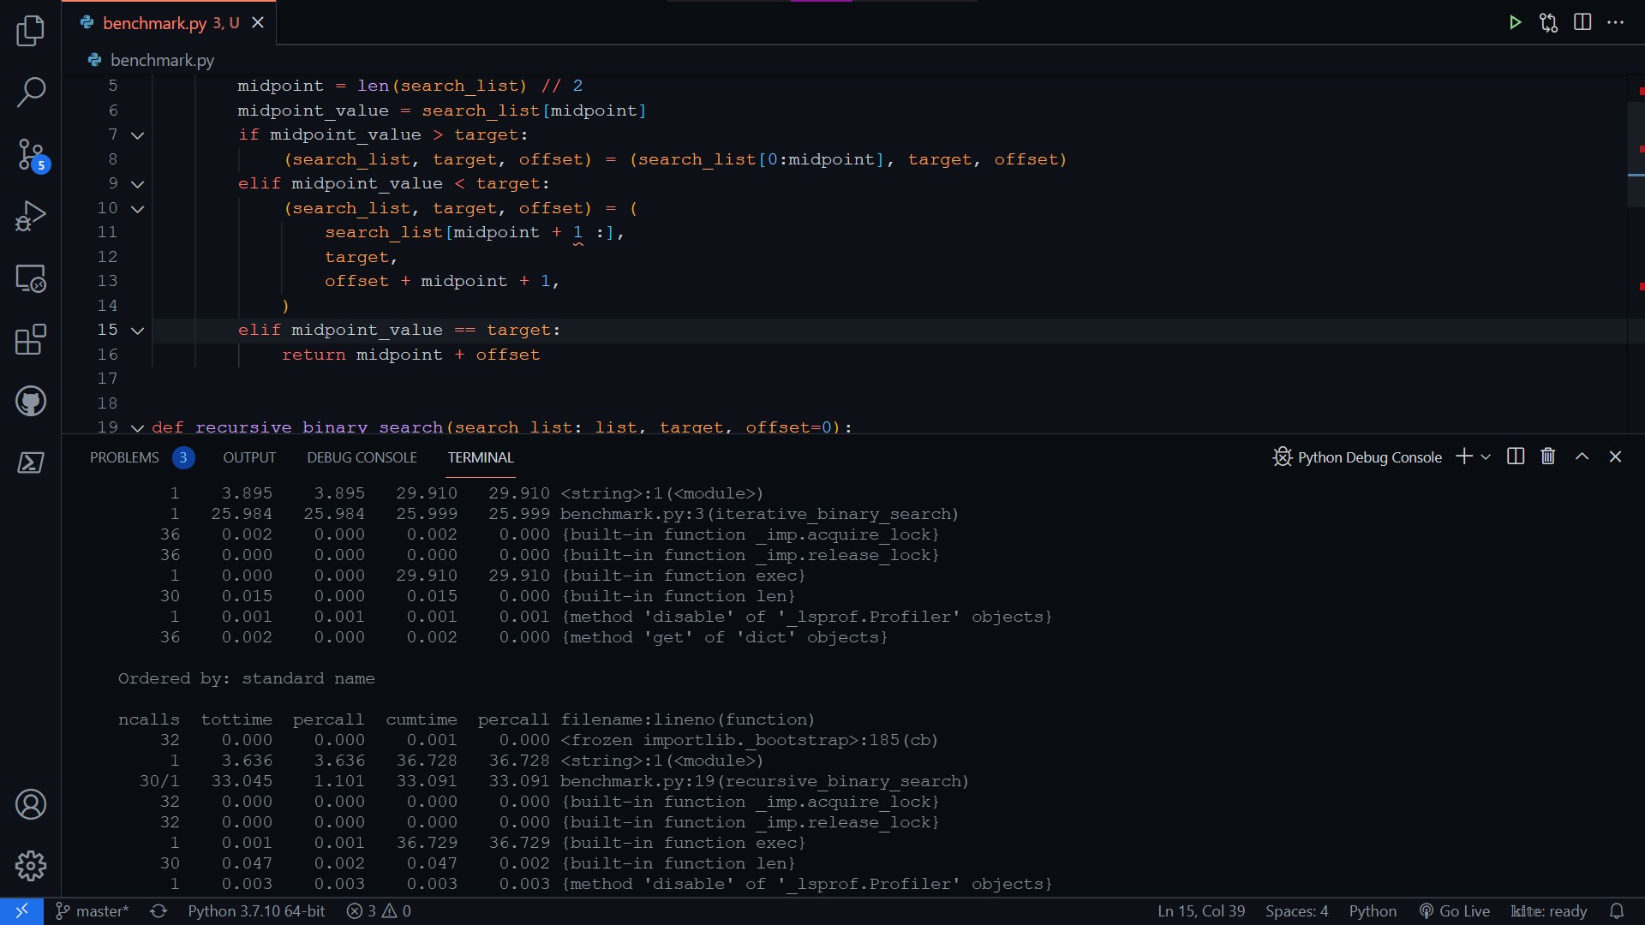Switch to the OUTPUT panel tab

[249, 457]
